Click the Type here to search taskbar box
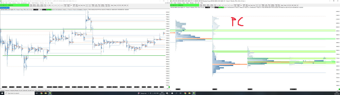Image resolution: width=340 pixels, height=95 pixels. (19, 93)
